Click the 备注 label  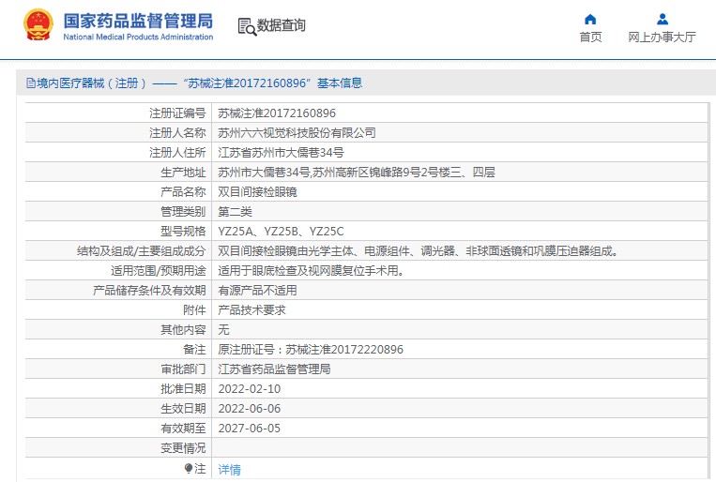(194, 350)
